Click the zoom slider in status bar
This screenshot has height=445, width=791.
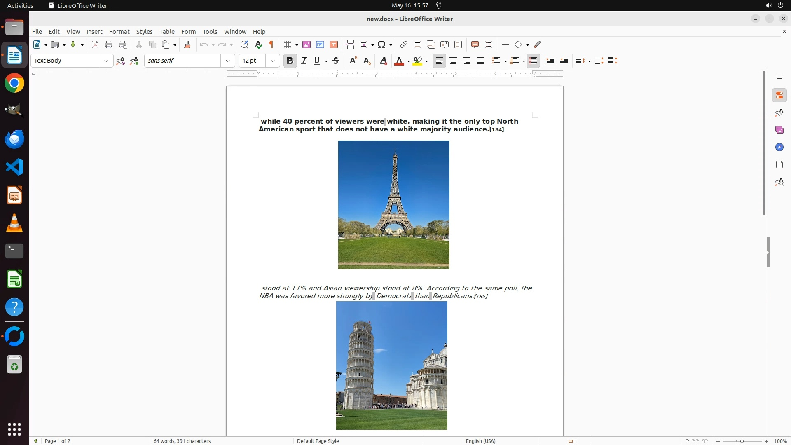click(742, 441)
